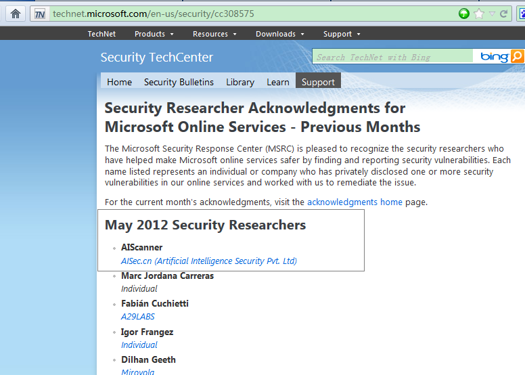Focus the Search TechNet with Bing box
Viewport: 525px width, 375px height.
(x=392, y=56)
